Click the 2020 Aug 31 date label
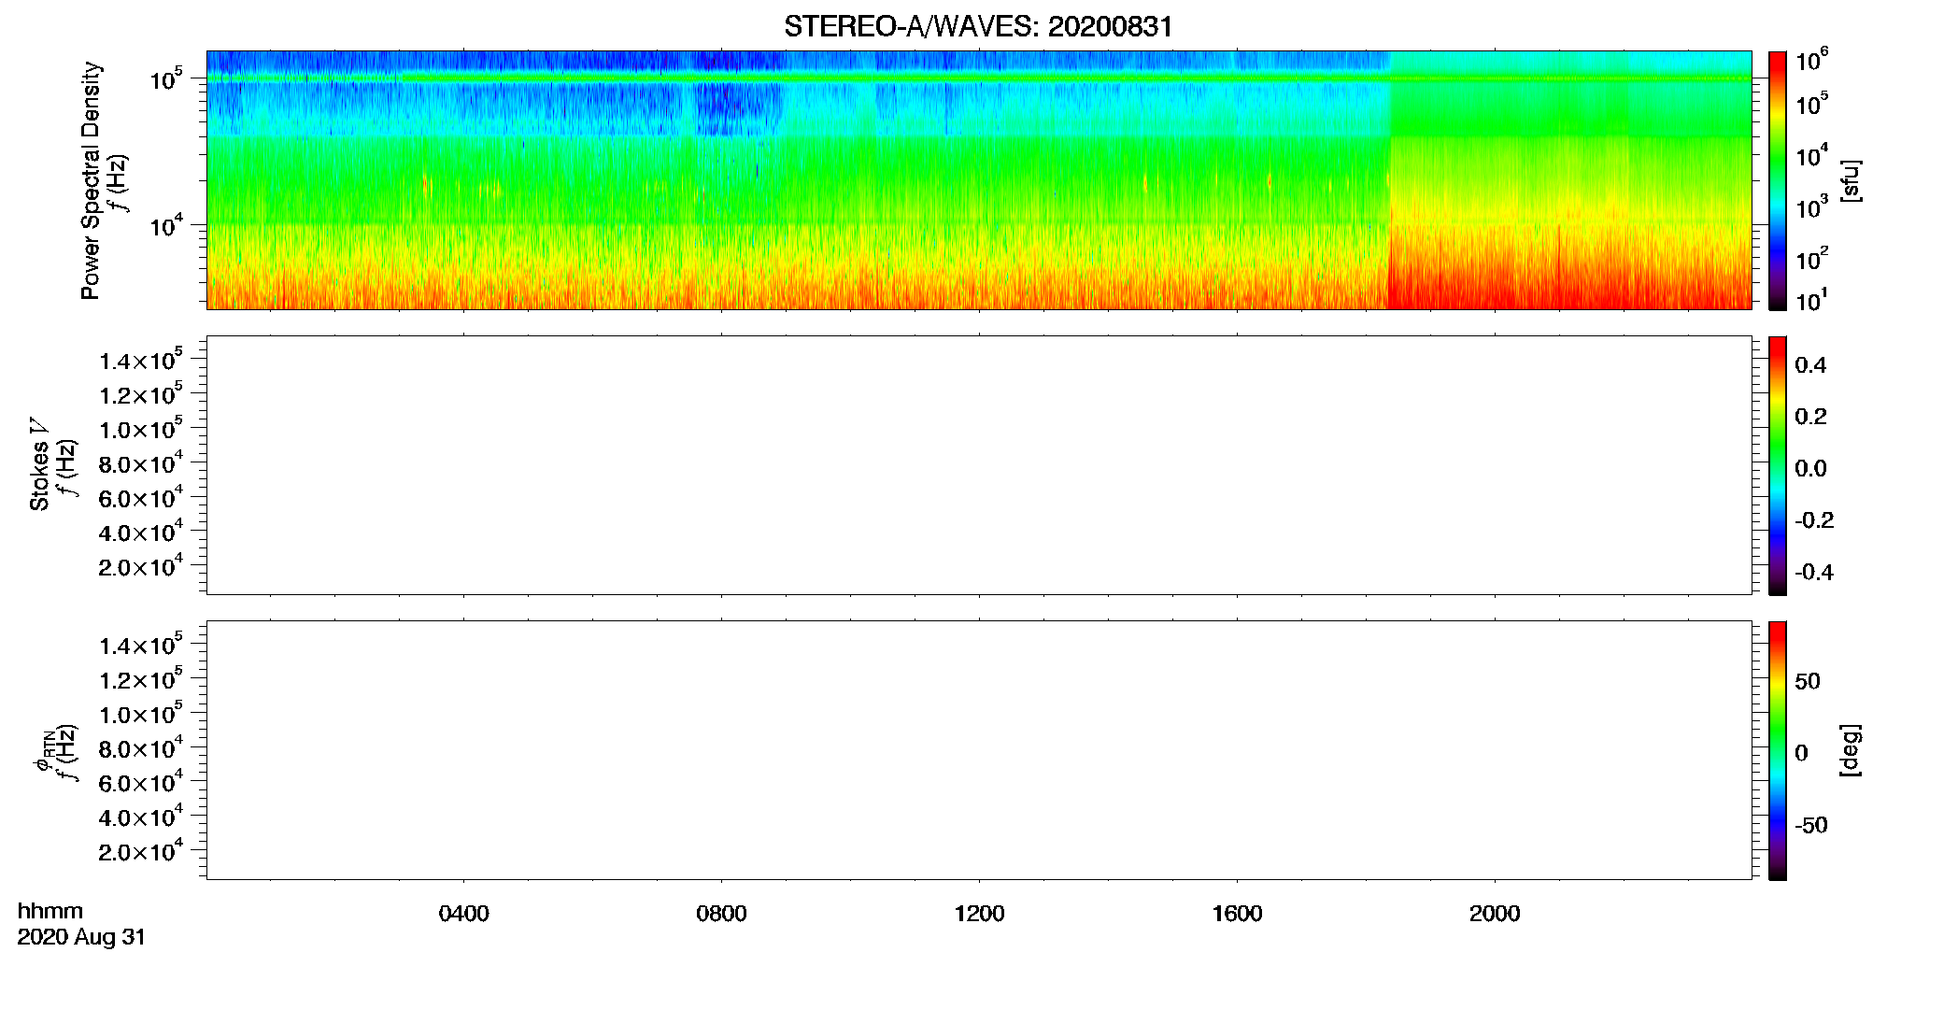Image resolution: width=1958 pixels, height=1009 pixels. pos(81,937)
